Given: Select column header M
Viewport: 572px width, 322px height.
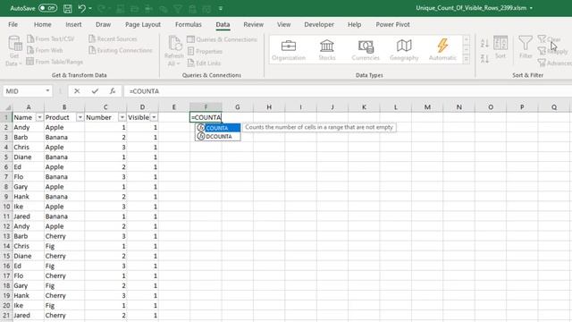Looking at the screenshot, I should click(x=427, y=107).
